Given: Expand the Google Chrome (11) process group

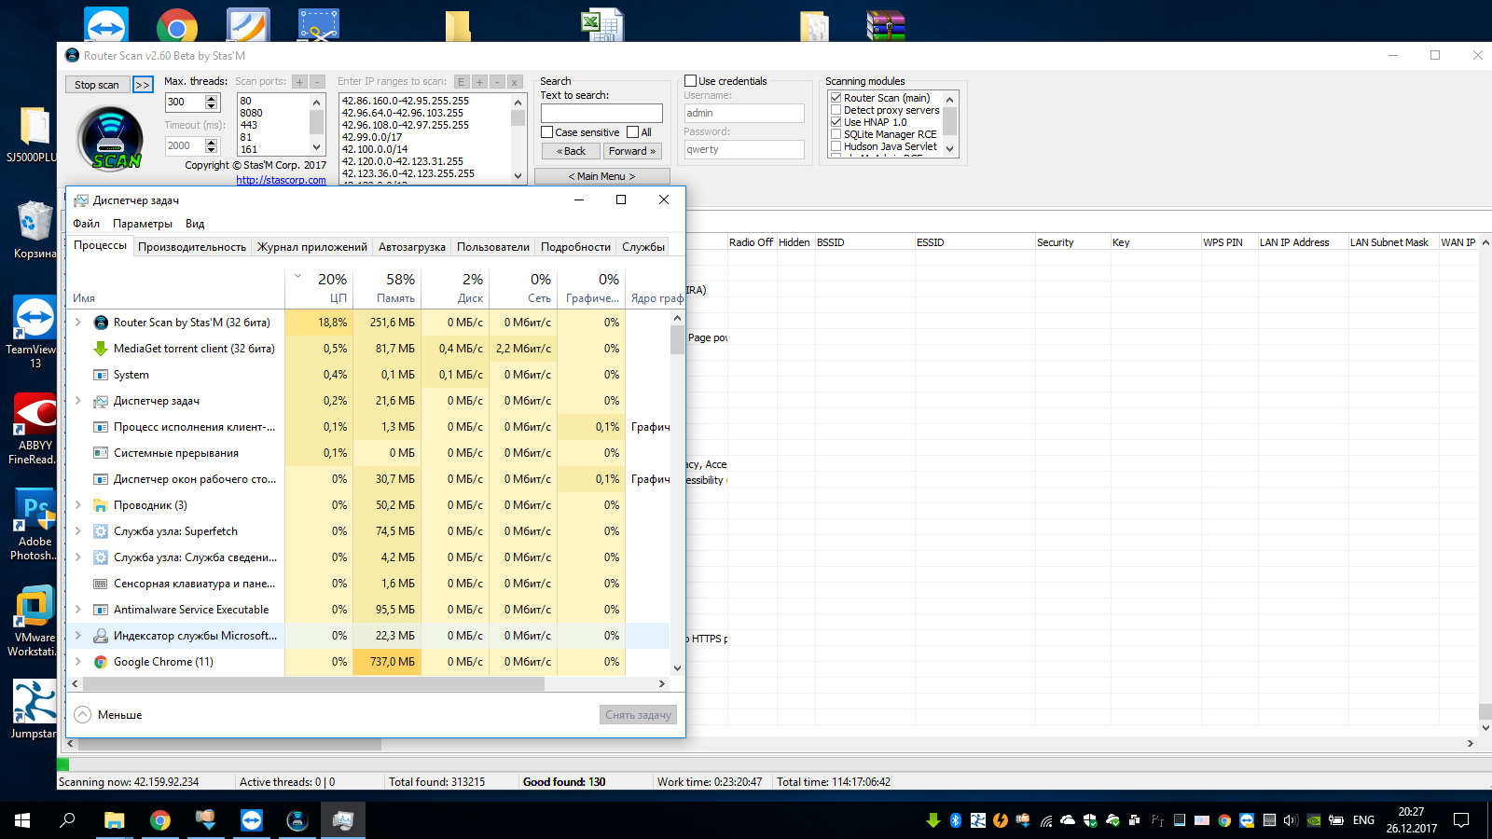Looking at the screenshot, I should click(78, 662).
